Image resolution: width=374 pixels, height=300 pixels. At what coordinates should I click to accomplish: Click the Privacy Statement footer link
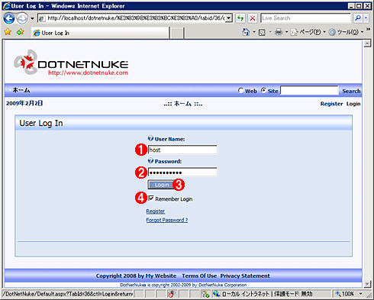point(245,276)
